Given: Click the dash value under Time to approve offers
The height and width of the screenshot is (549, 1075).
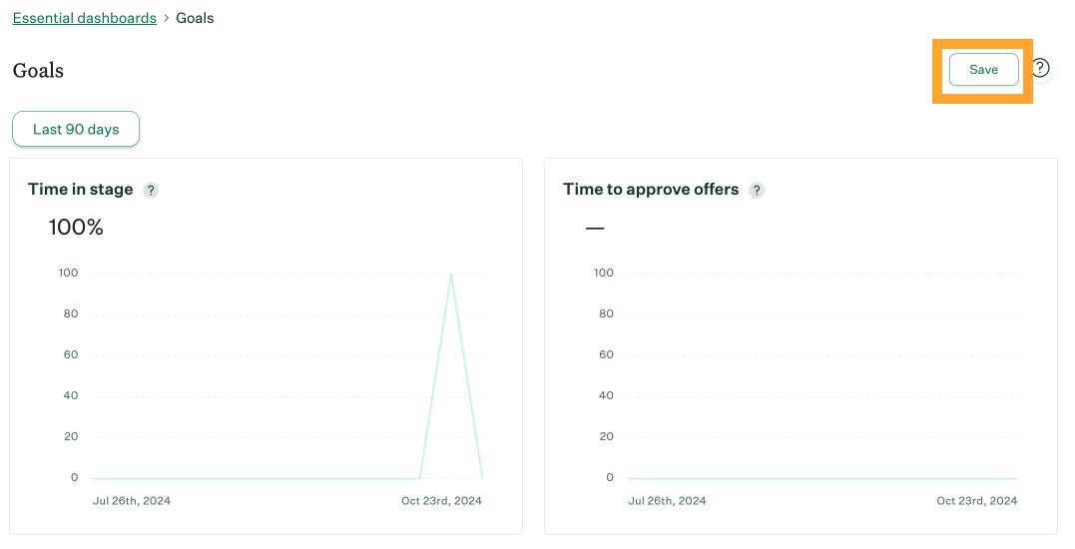Looking at the screenshot, I should click(595, 228).
